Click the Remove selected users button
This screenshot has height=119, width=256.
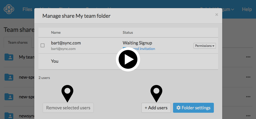coord(68,108)
